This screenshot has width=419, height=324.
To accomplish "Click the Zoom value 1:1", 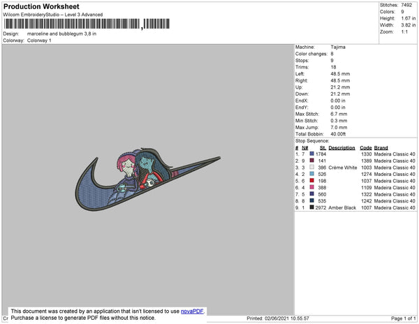I will [x=404, y=32].
